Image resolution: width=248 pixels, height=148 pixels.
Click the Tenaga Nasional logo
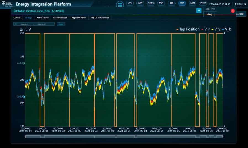point(7,4)
